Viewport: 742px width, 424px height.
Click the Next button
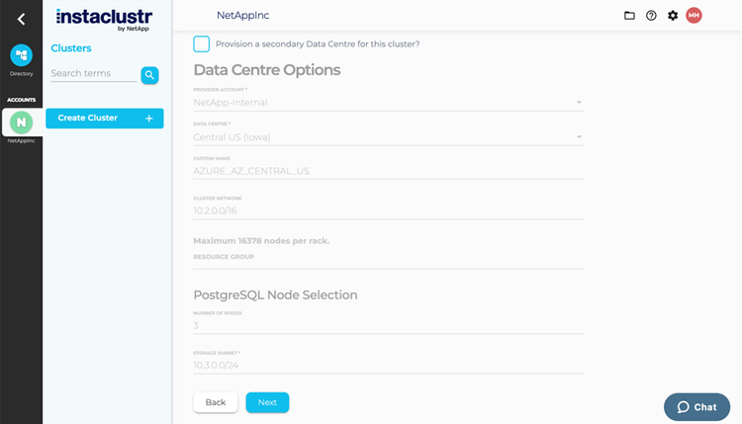point(267,402)
